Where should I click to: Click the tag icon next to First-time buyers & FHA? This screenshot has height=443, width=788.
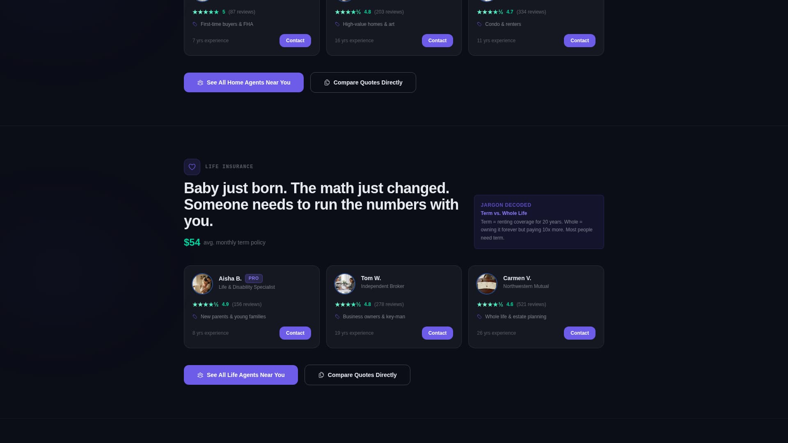(195, 24)
